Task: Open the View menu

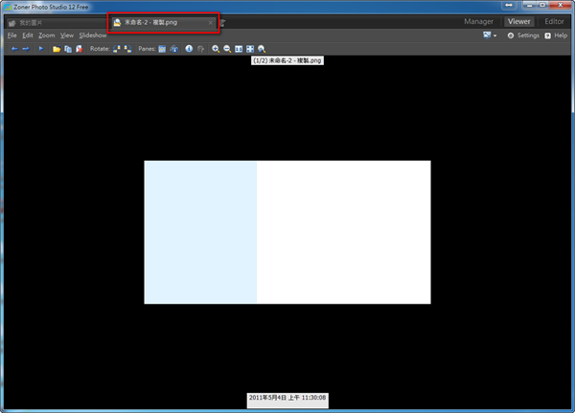Action: tap(67, 35)
